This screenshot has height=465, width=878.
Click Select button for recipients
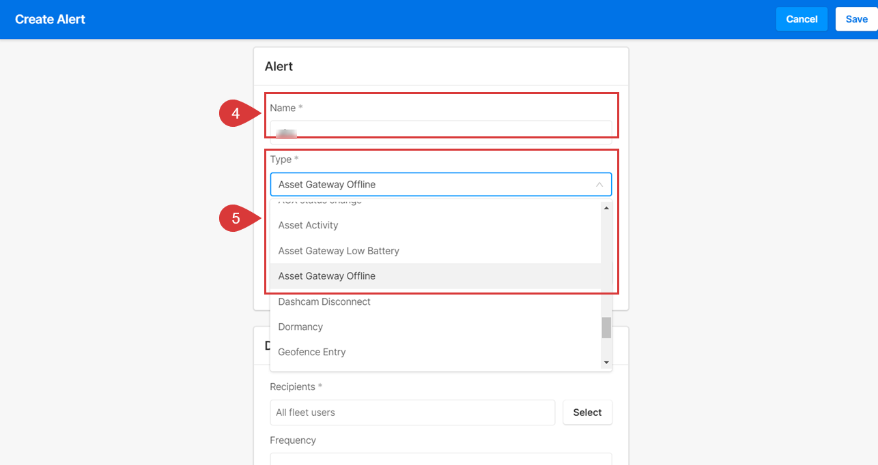587,412
